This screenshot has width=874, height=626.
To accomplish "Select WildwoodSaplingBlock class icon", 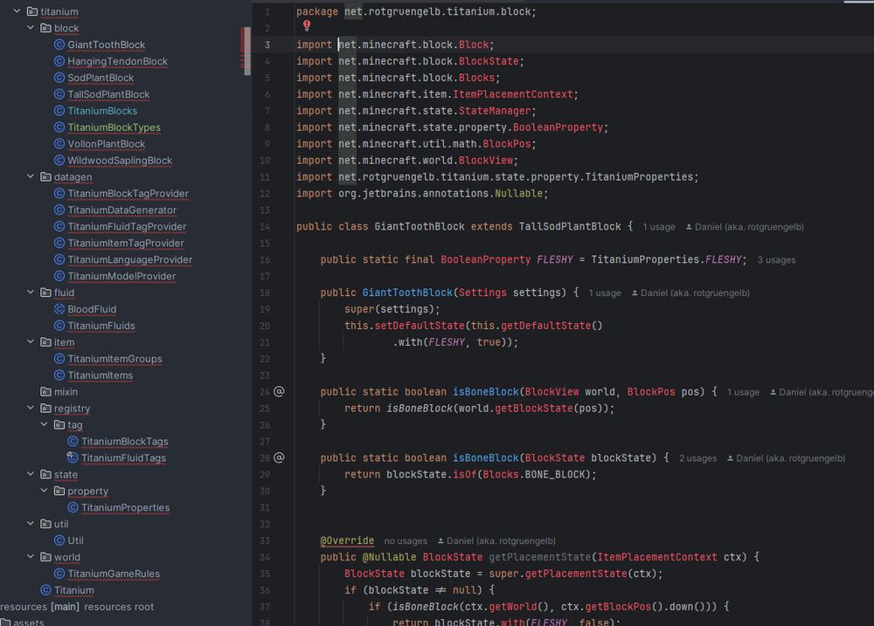I will (x=59, y=161).
